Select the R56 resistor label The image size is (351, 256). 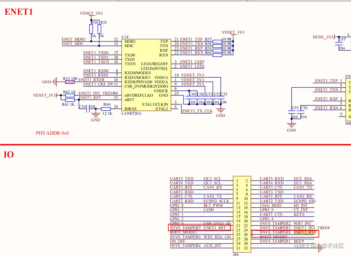(95, 22)
